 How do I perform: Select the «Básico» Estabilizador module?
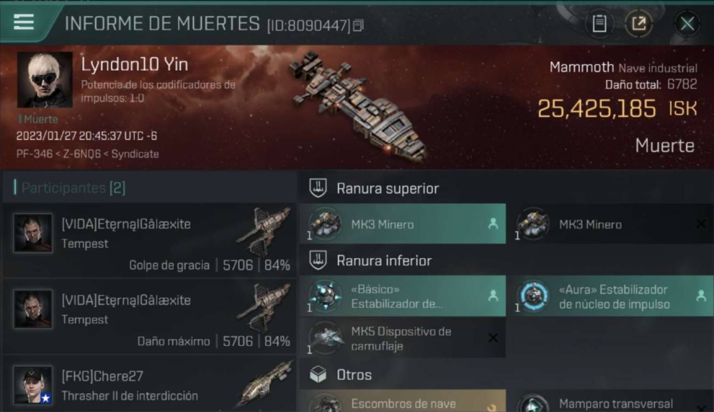[403, 296]
